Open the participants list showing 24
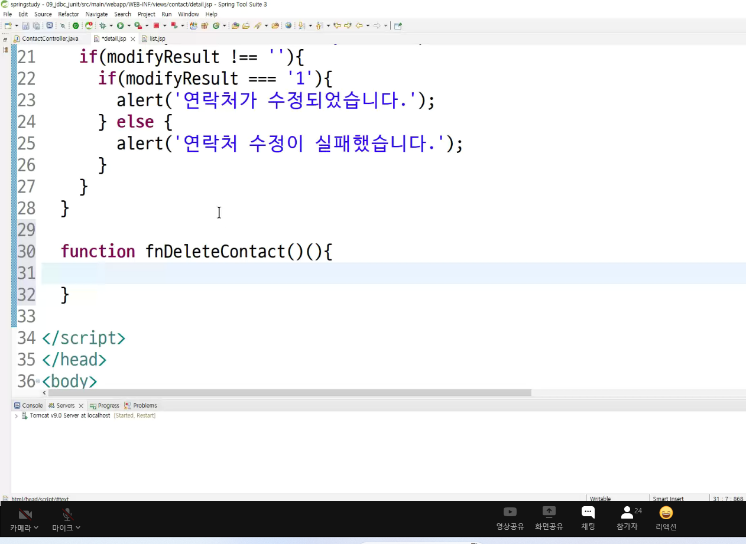Image resolution: width=746 pixels, height=544 pixels. point(628,518)
